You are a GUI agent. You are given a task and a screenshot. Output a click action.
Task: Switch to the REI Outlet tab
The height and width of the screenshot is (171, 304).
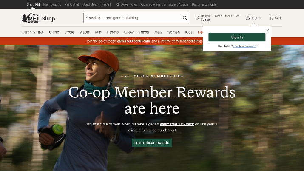[72, 4]
